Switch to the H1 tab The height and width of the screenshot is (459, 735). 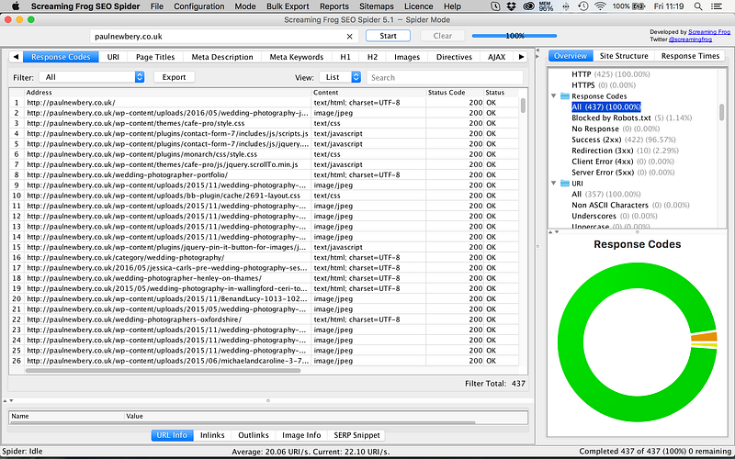pyautogui.click(x=345, y=57)
